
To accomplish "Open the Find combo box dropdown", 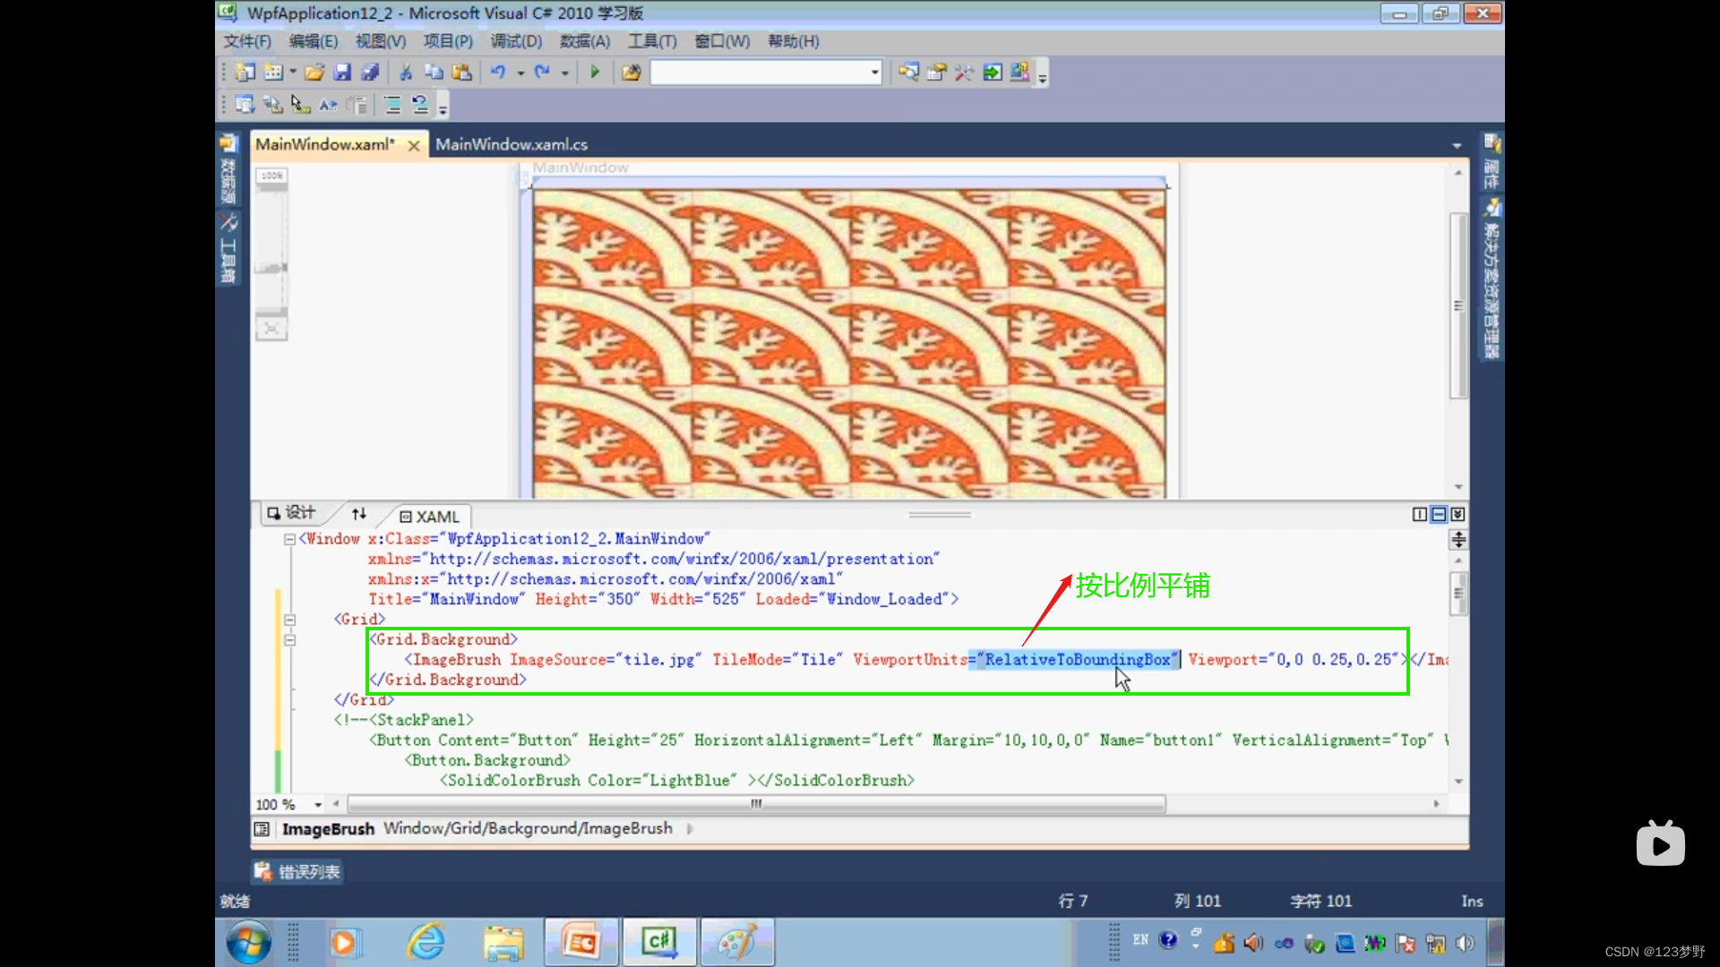I will point(874,73).
